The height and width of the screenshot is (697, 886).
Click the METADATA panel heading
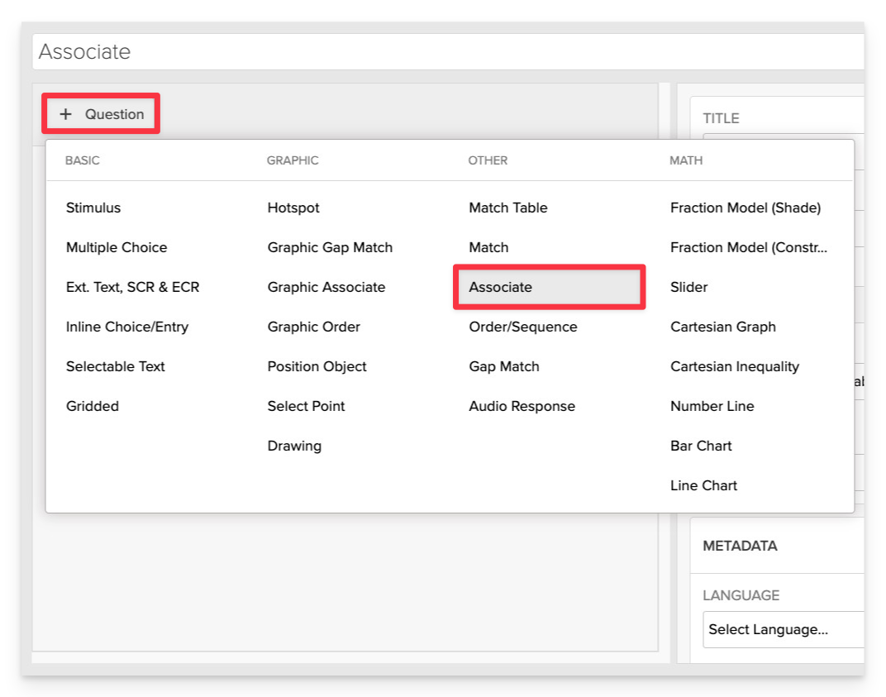(x=740, y=546)
